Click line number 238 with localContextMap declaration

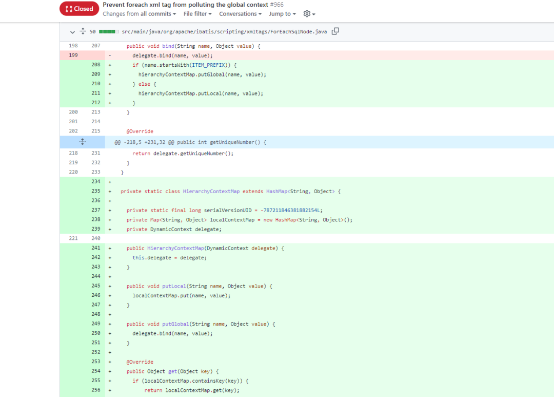pyautogui.click(x=96, y=219)
